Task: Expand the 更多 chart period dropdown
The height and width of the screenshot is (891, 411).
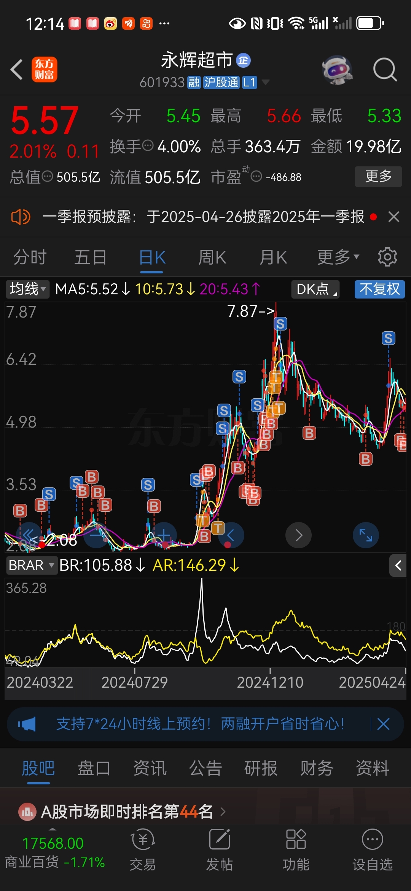Action: (x=338, y=257)
